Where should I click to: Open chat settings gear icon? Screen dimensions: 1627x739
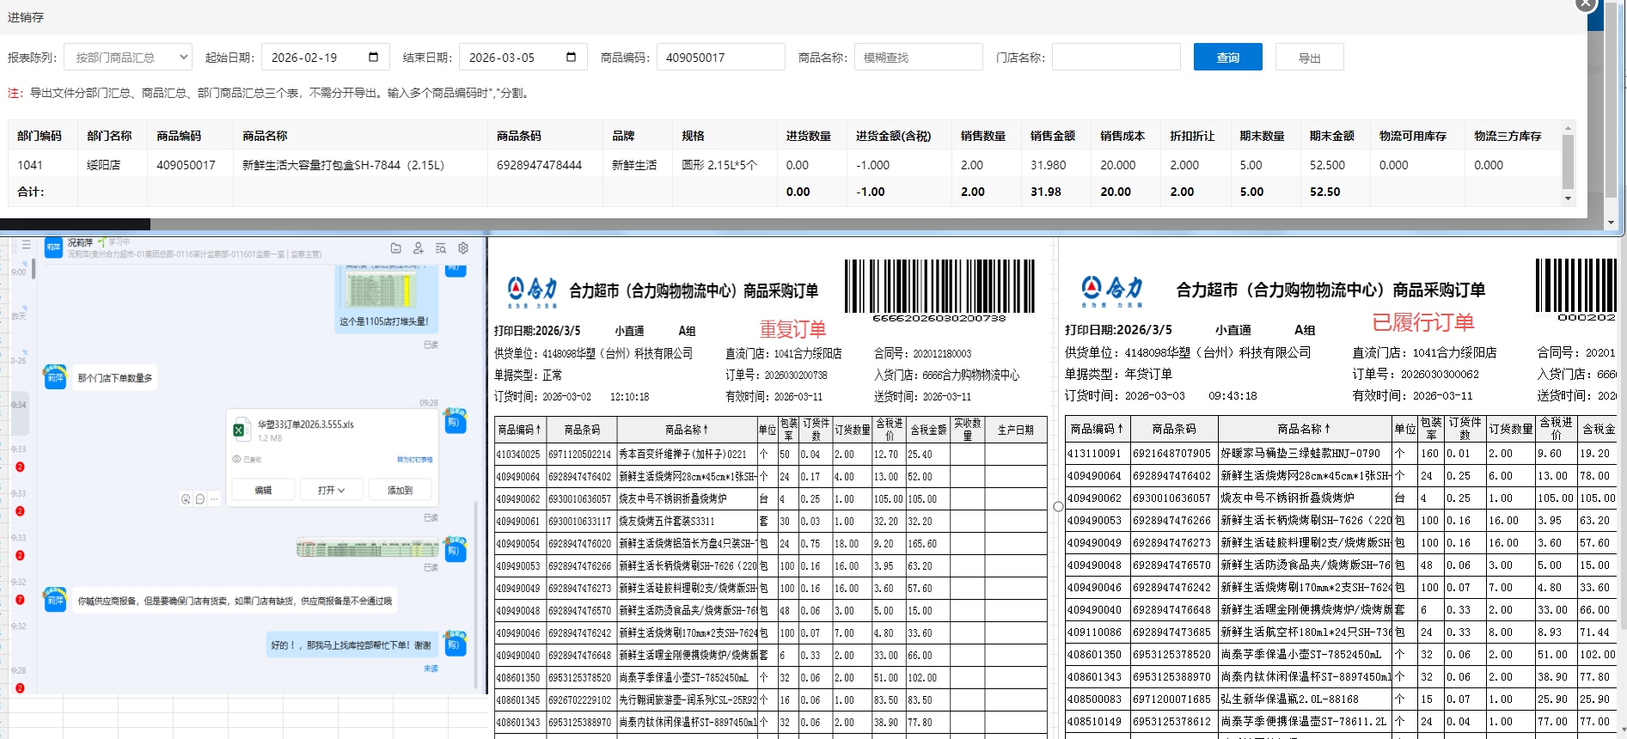click(463, 248)
